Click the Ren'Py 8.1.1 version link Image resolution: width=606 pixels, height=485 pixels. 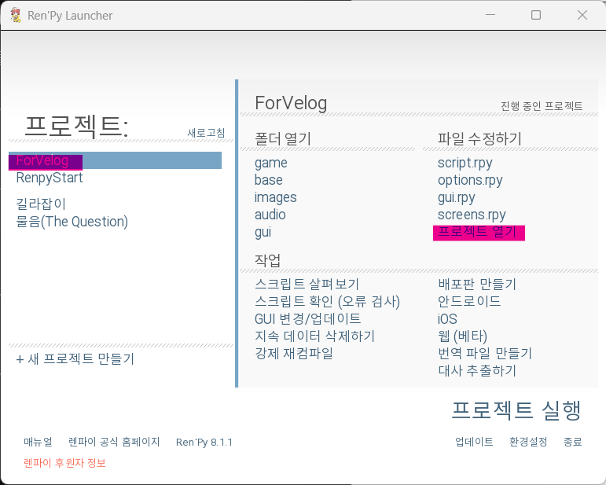(204, 442)
